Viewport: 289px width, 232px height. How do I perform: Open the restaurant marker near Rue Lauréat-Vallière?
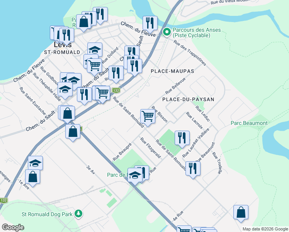182,138
